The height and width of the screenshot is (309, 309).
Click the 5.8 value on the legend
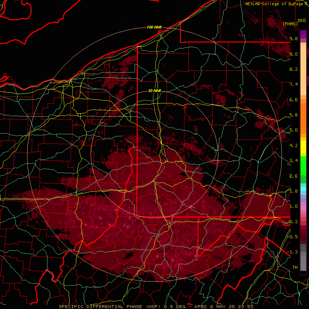pyautogui.click(x=294, y=115)
